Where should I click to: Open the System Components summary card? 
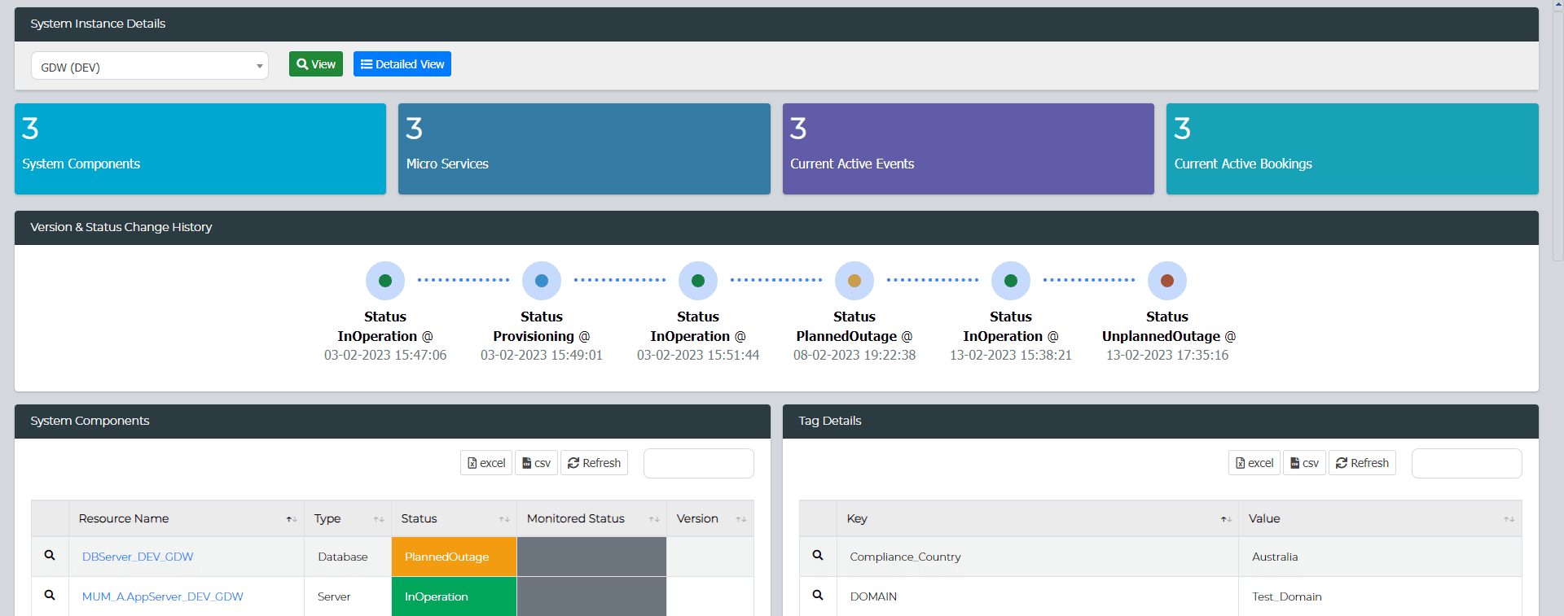pyautogui.click(x=200, y=149)
